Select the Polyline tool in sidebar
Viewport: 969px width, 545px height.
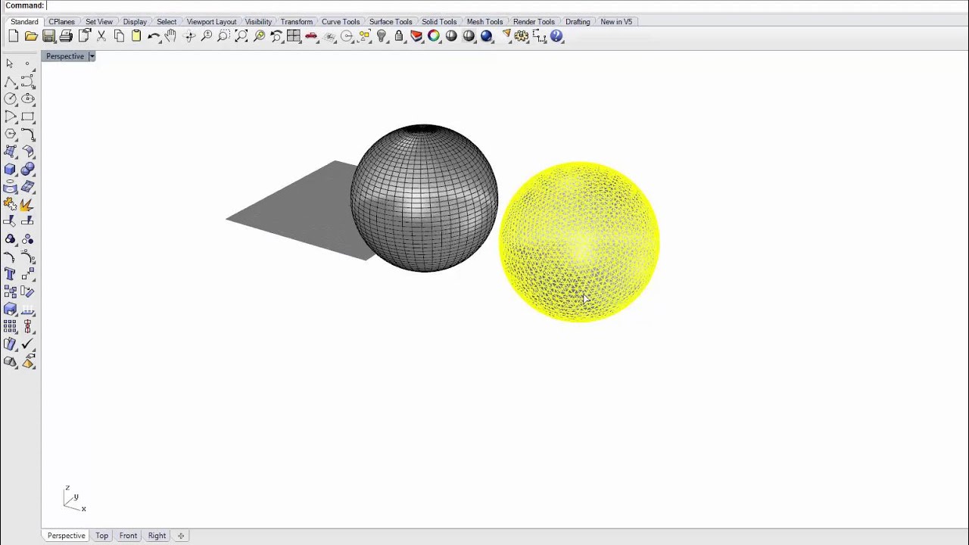tap(10, 81)
